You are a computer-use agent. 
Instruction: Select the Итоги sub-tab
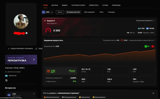[60, 12]
